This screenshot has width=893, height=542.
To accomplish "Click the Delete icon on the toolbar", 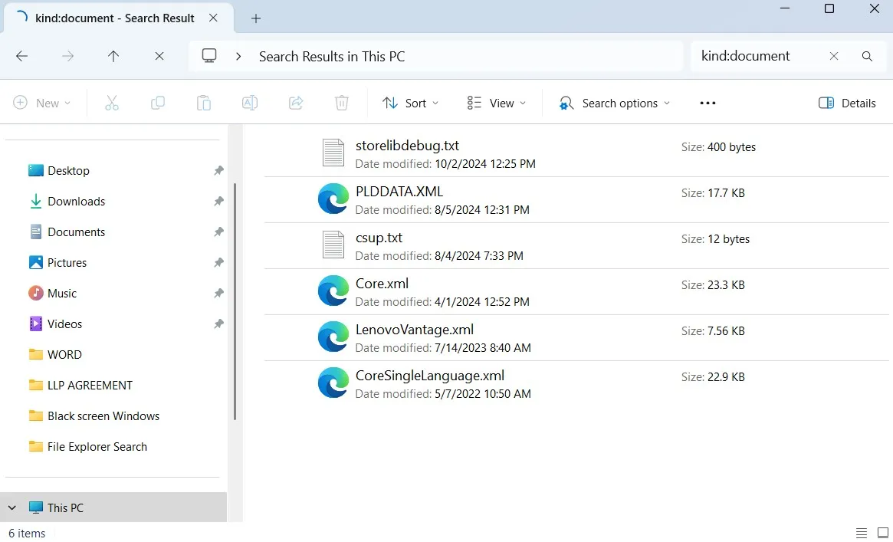I will click(341, 102).
